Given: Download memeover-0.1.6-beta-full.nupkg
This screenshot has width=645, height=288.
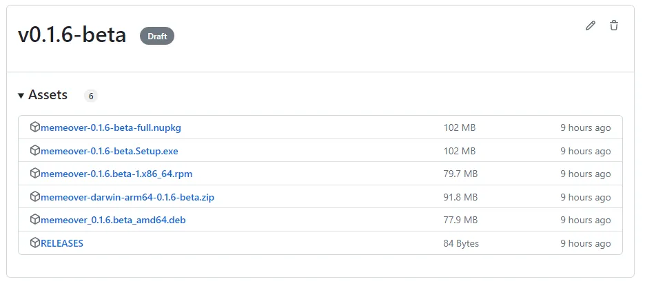Looking at the screenshot, I should point(111,127).
